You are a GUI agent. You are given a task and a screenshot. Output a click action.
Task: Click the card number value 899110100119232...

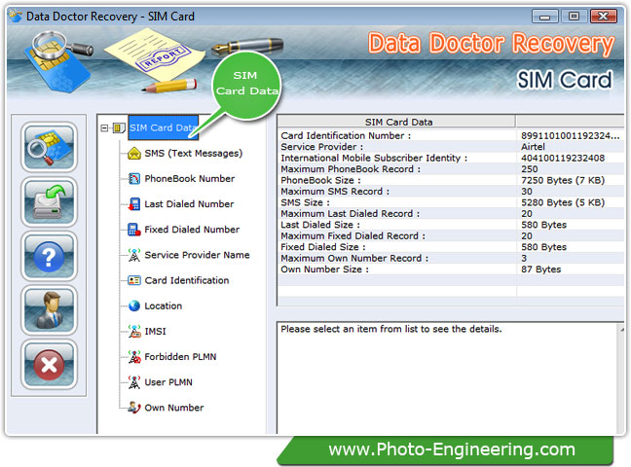click(x=571, y=136)
